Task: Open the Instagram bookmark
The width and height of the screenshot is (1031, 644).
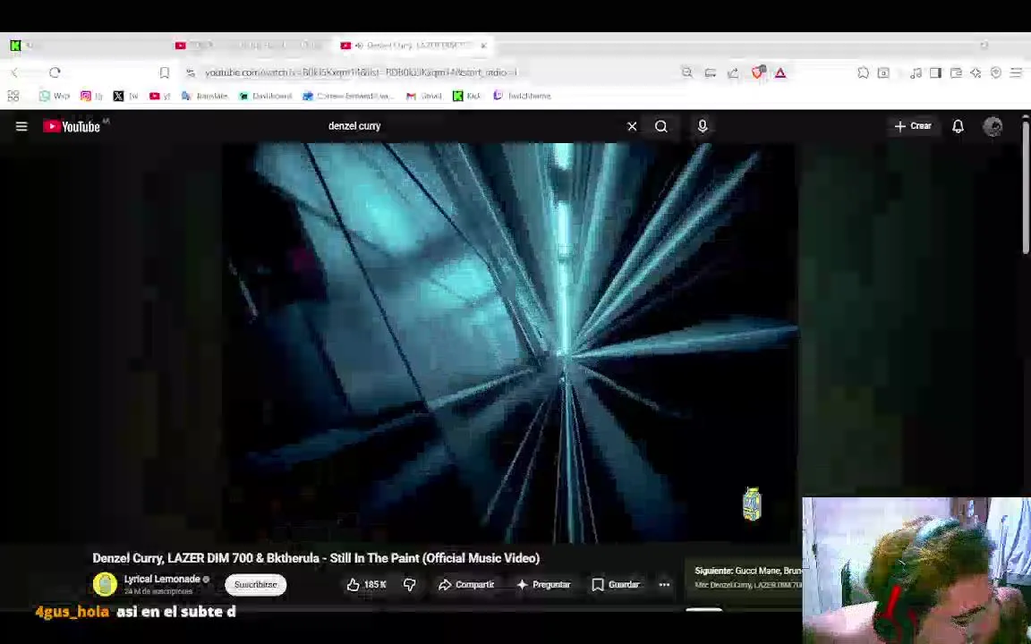Action: (x=91, y=96)
